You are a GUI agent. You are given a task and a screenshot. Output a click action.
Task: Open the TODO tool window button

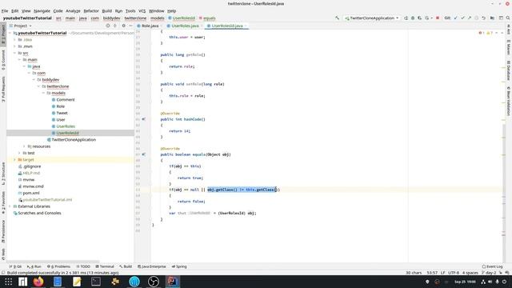[x=83, y=266]
